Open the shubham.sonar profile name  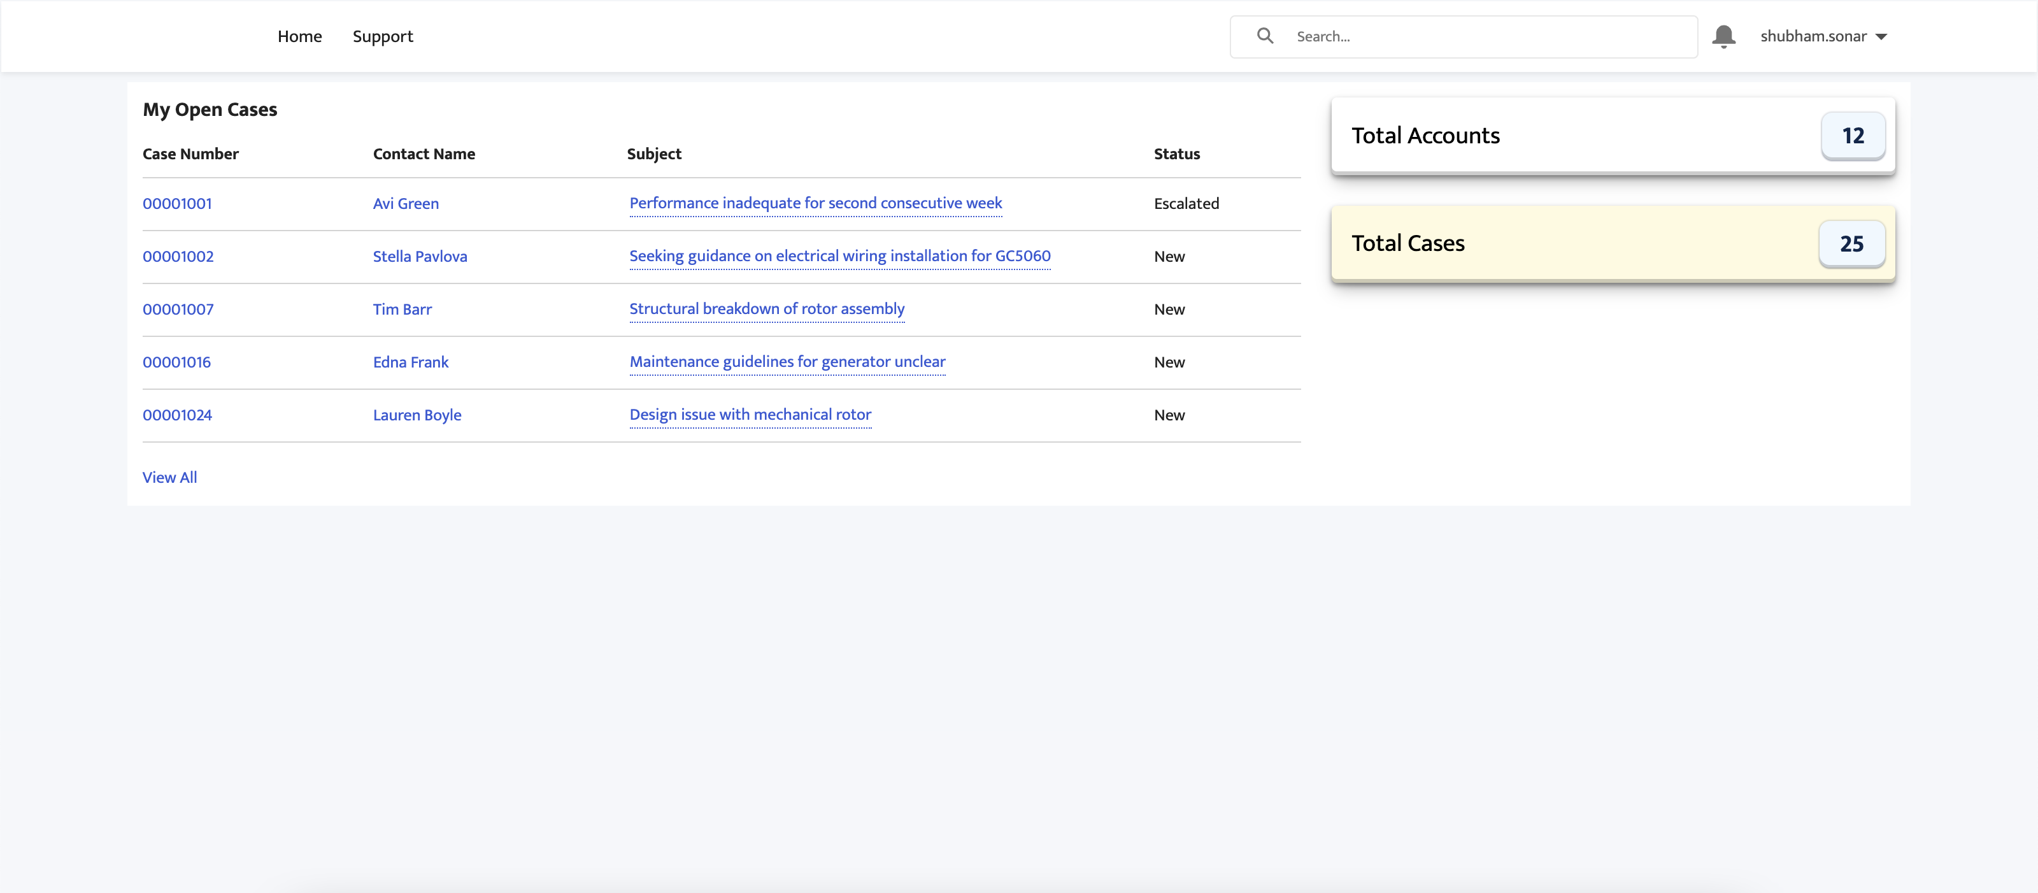point(1813,36)
